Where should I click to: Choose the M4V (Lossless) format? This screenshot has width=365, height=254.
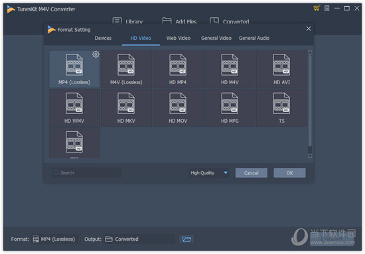pyautogui.click(x=126, y=70)
